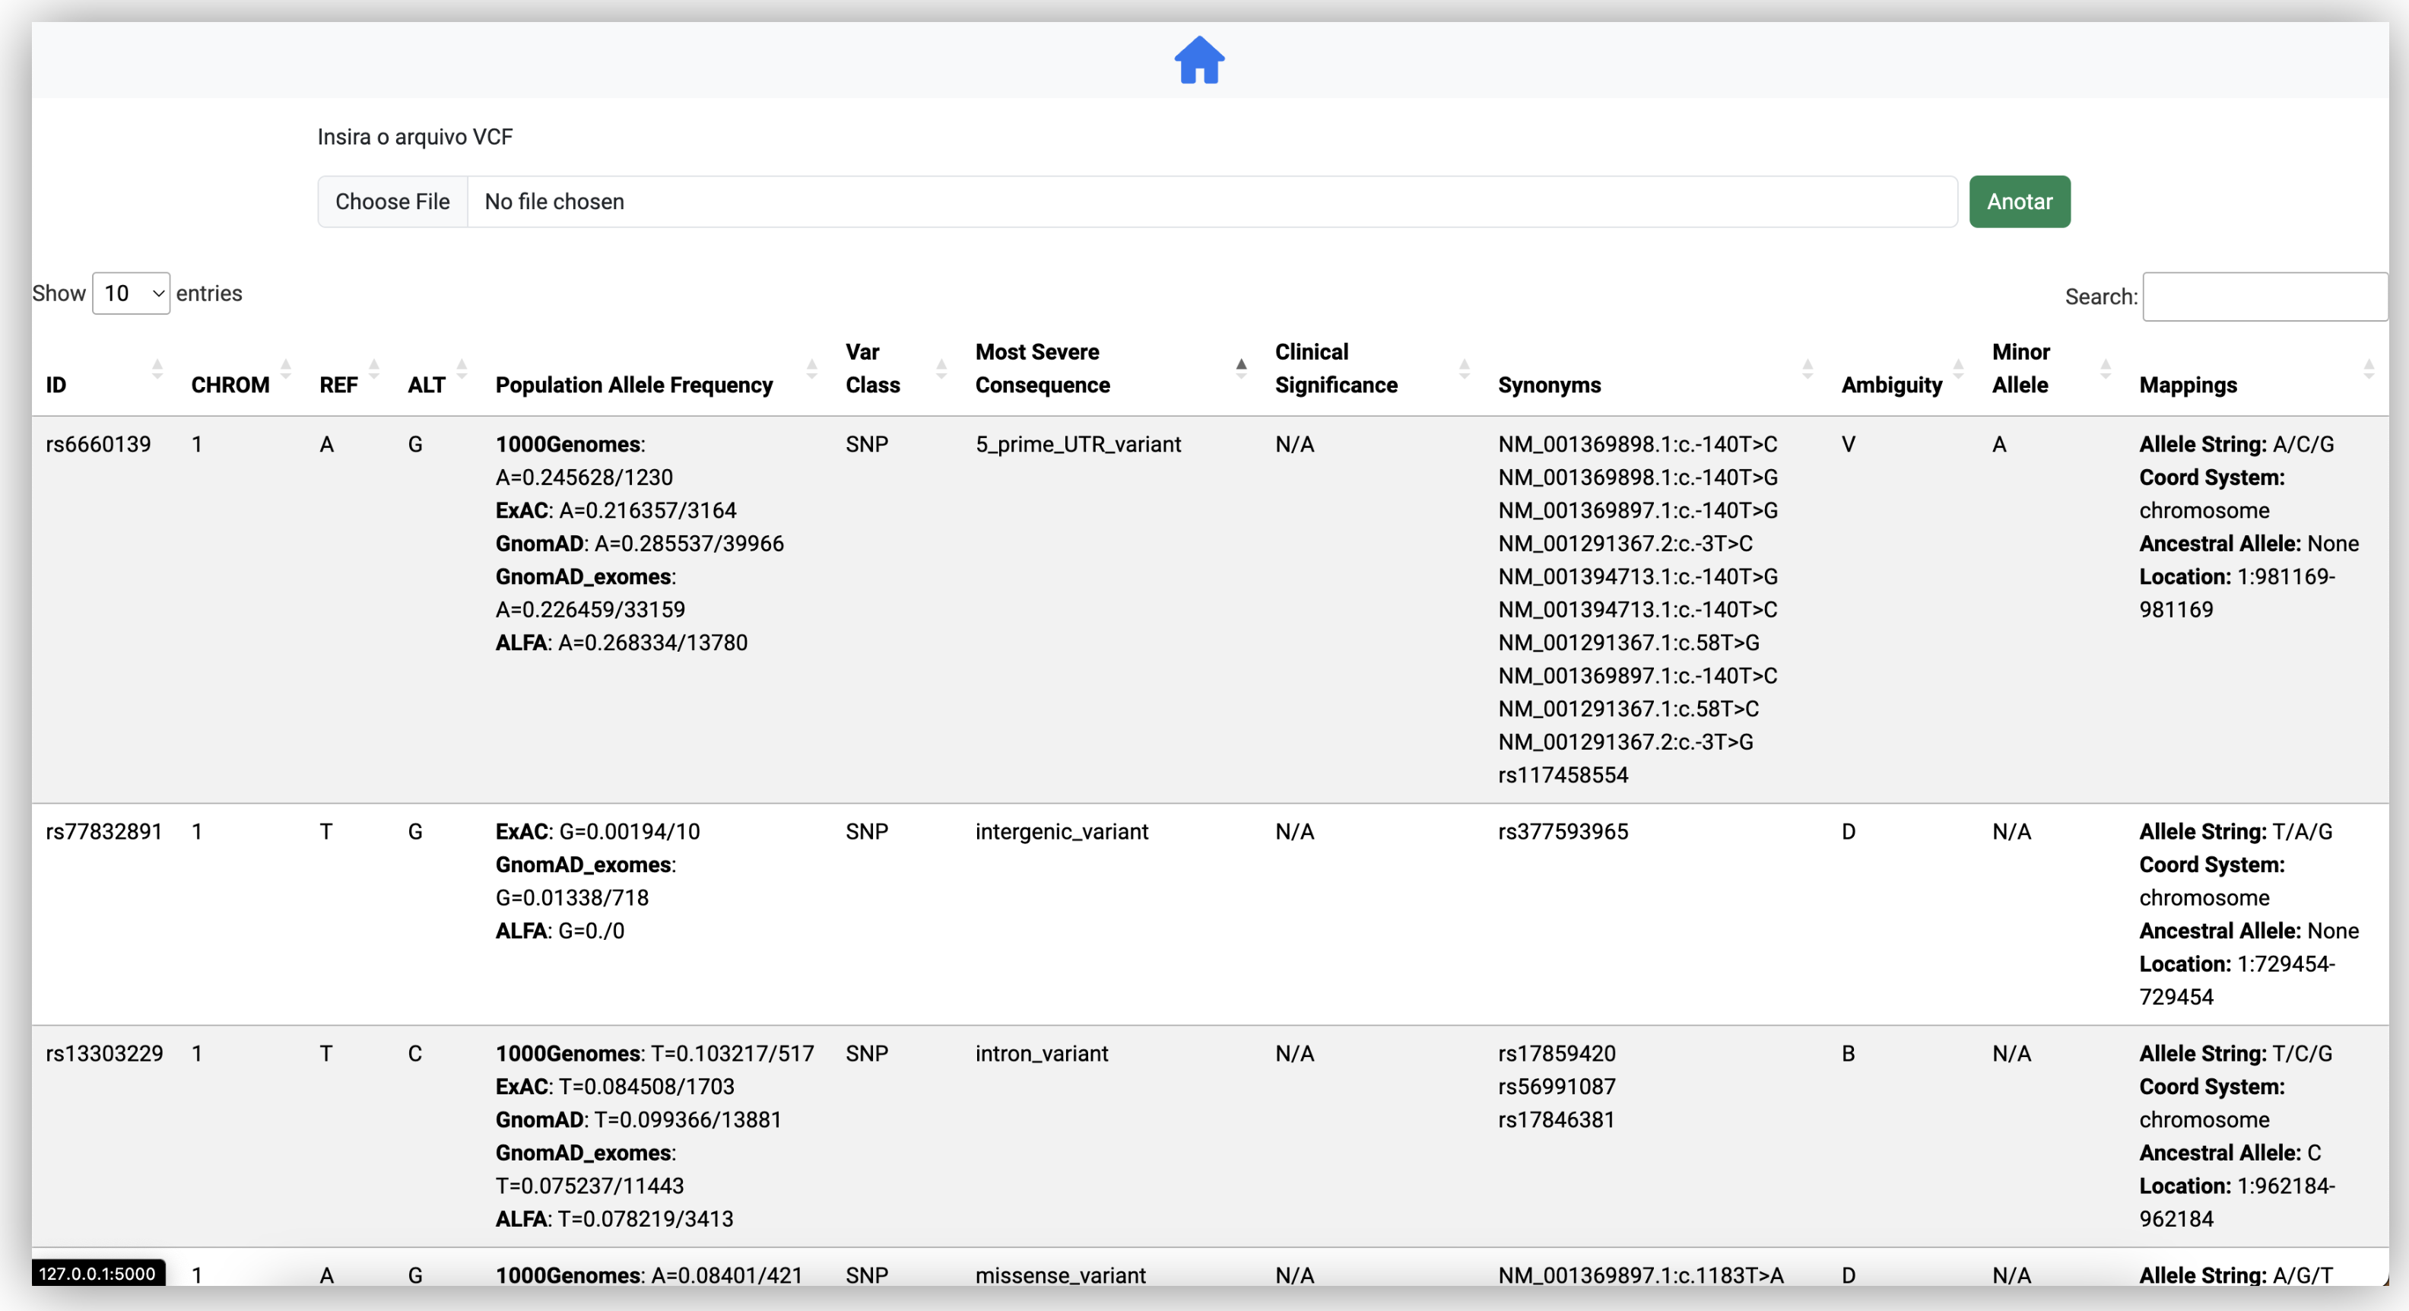Select the rs6660139 ID cell
Image resolution: width=2409 pixels, height=1311 pixels.
point(98,444)
